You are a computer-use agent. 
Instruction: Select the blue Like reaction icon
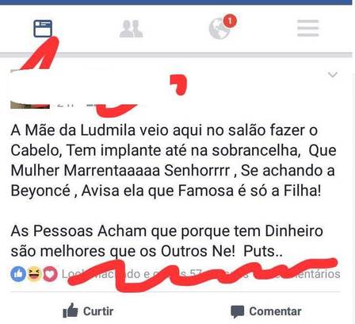coord(18,274)
